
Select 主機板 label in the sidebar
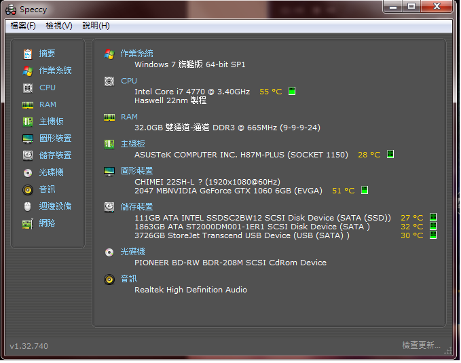pos(51,121)
